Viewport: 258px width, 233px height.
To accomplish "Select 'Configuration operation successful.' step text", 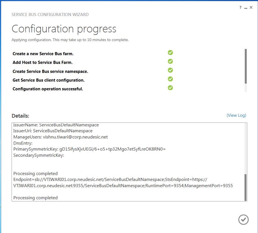I will click(48, 89).
